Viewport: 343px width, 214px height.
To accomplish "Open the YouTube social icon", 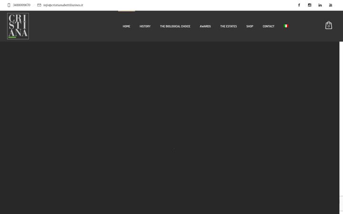I will coord(331,5).
